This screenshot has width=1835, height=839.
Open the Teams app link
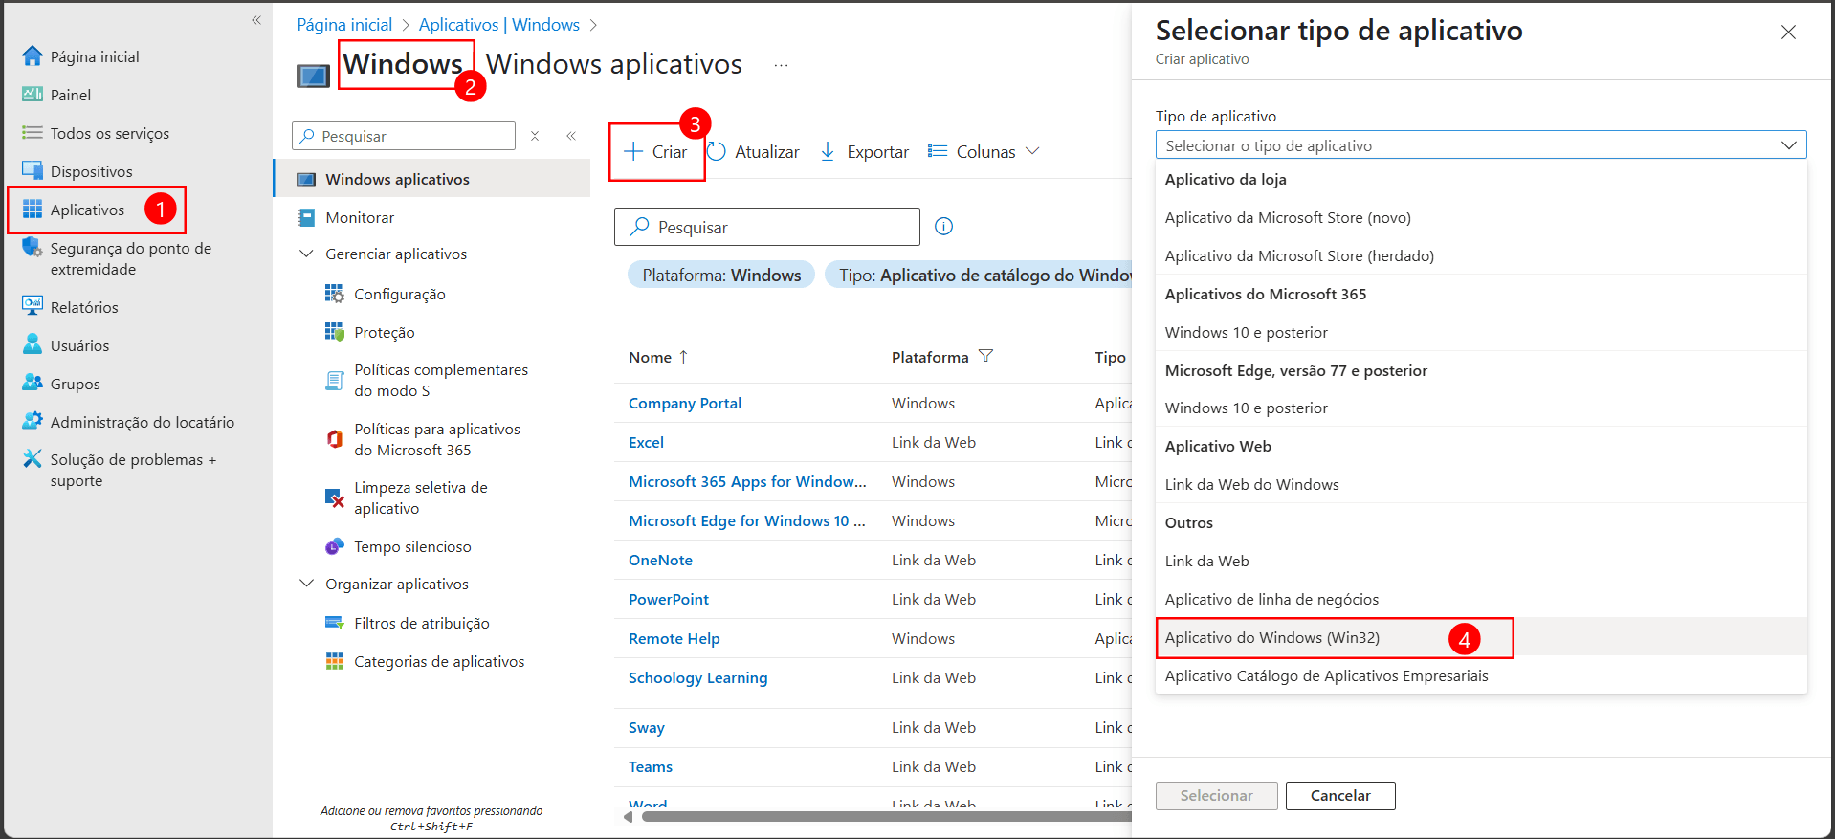click(650, 766)
